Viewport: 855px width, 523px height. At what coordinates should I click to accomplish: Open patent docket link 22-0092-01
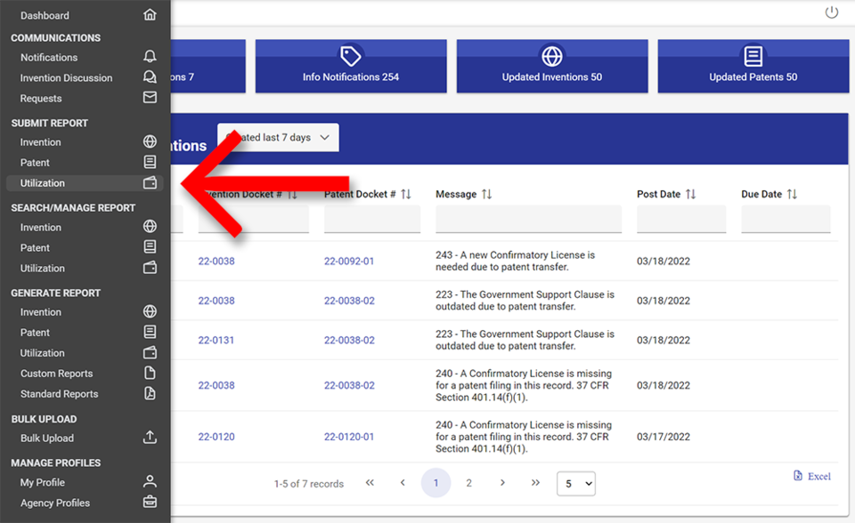coord(349,261)
